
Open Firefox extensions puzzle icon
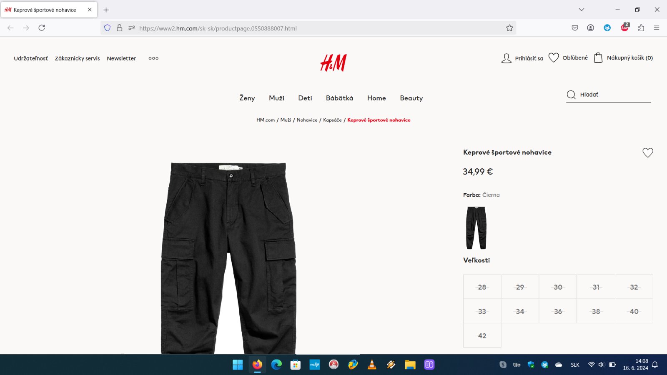point(641,28)
